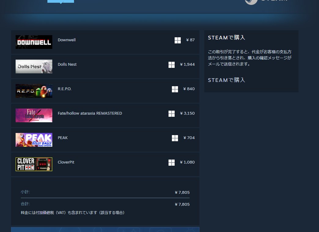Screen dimensions: 319x232
Task: Click the ¥ 1,944 price for Dolls Nest
Action: pyautogui.click(x=187, y=64)
